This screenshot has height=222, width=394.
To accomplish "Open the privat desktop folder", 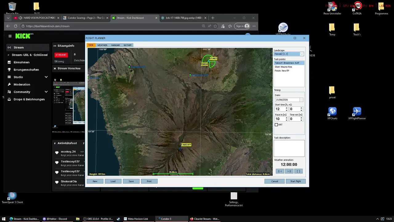I will pos(332,92).
